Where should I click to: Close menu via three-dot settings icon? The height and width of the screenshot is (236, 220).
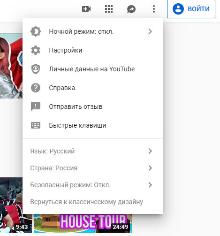(x=154, y=9)
